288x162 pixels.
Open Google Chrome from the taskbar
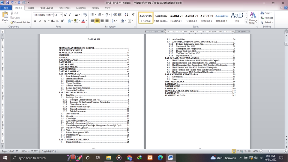click(129, 158)
